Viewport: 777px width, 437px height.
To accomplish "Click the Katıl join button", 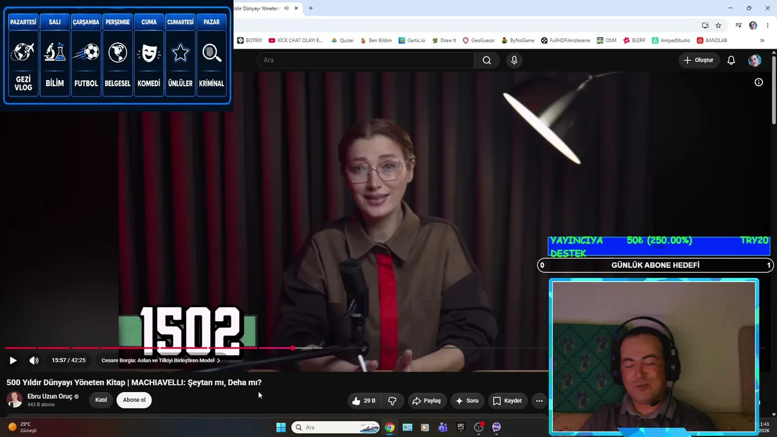I will coord(101,400).
